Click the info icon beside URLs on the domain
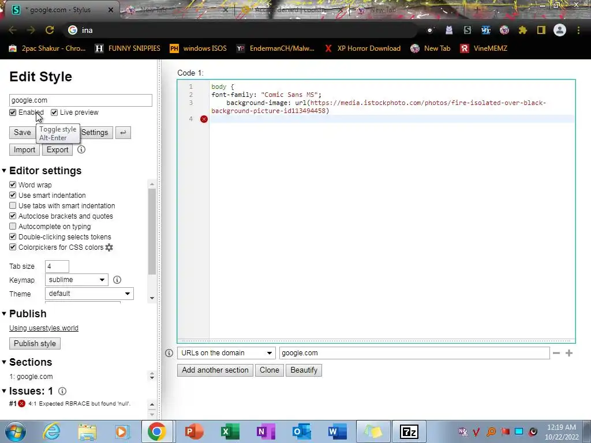The image size is (591, 443). [x=169, y=353]
